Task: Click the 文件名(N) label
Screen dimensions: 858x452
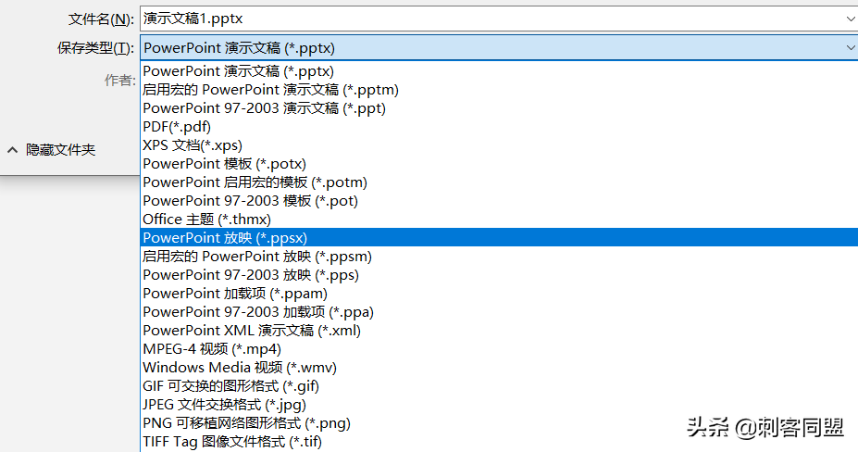Action: click(x=101, y=19)
